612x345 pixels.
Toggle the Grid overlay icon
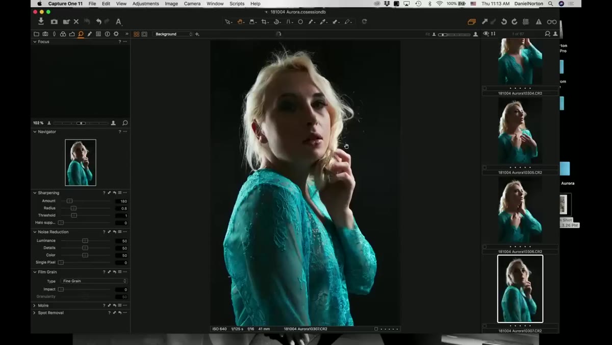pyautogui.click(x=526, y=21)
